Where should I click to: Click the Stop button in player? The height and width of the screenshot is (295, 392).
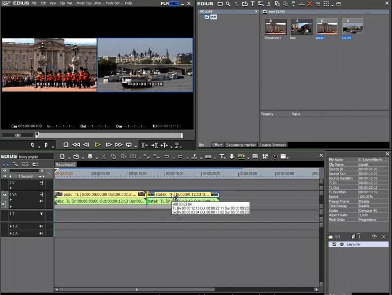(x=66, y=145)
